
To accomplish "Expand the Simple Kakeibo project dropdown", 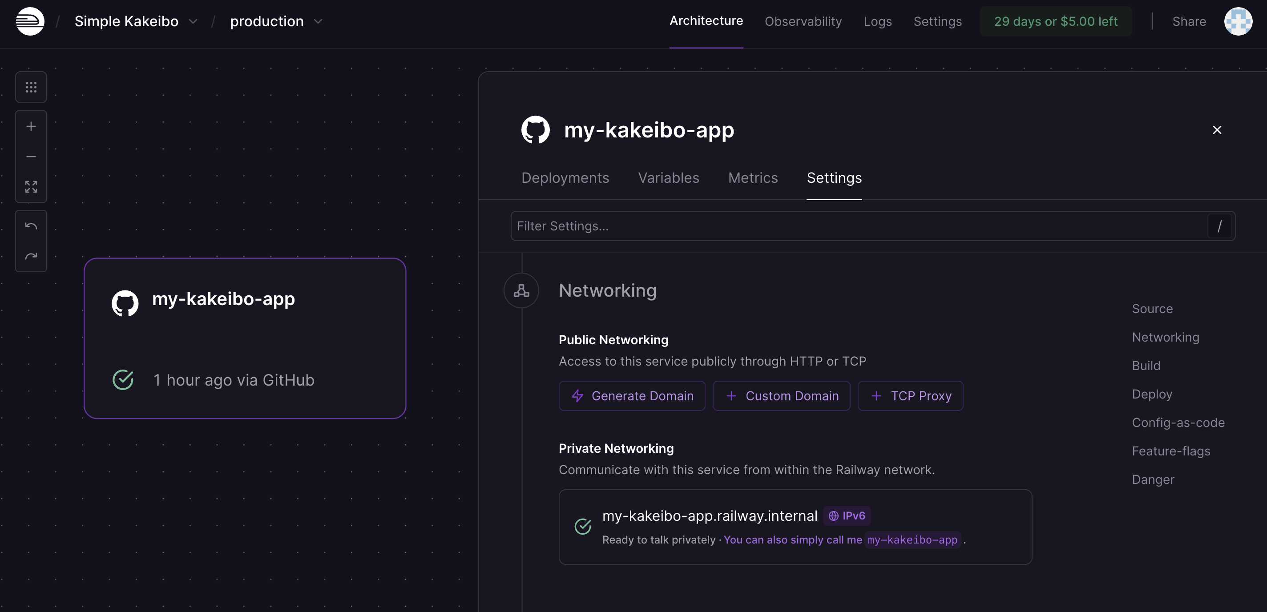I will click(193, 22).
